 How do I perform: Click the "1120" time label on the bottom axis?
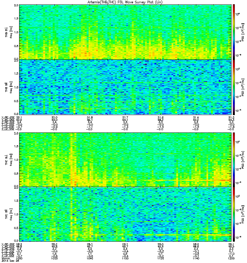coord(160,258)
